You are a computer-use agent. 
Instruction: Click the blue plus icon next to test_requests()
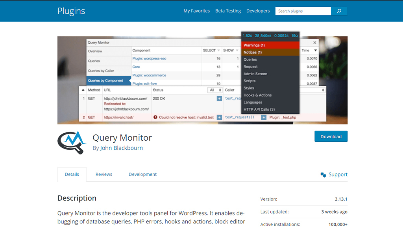pyautogui.click(x=219, y=99)
